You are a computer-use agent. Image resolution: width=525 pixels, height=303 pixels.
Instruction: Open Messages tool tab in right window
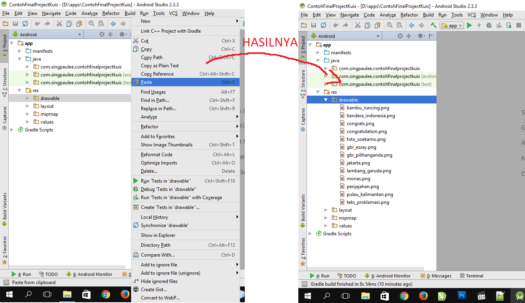pyautogui.click(x=436, y=276)
